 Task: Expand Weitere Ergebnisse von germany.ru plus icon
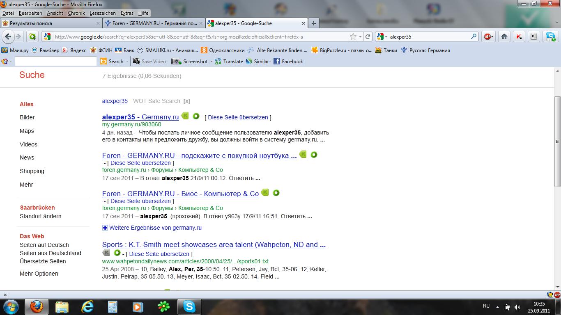coord(105,228)
